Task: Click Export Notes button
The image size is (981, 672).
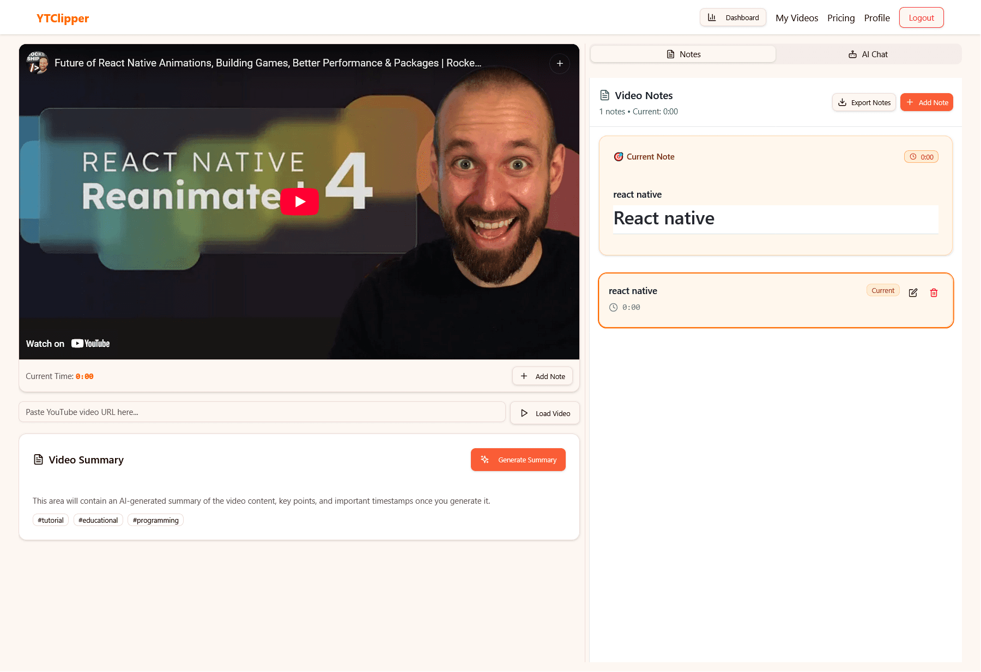Action: coord(864,102)
